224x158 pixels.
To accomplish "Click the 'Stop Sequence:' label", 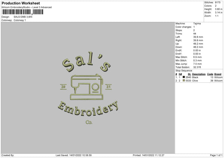I will (184, 70).
